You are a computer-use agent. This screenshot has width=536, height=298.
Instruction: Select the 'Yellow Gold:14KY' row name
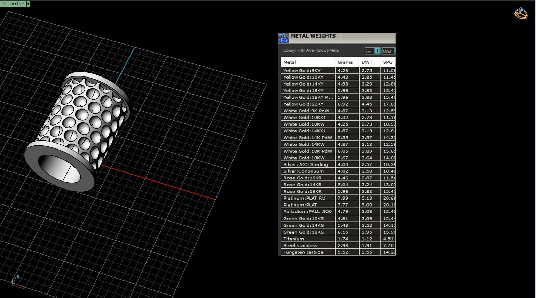coord(303,84)
